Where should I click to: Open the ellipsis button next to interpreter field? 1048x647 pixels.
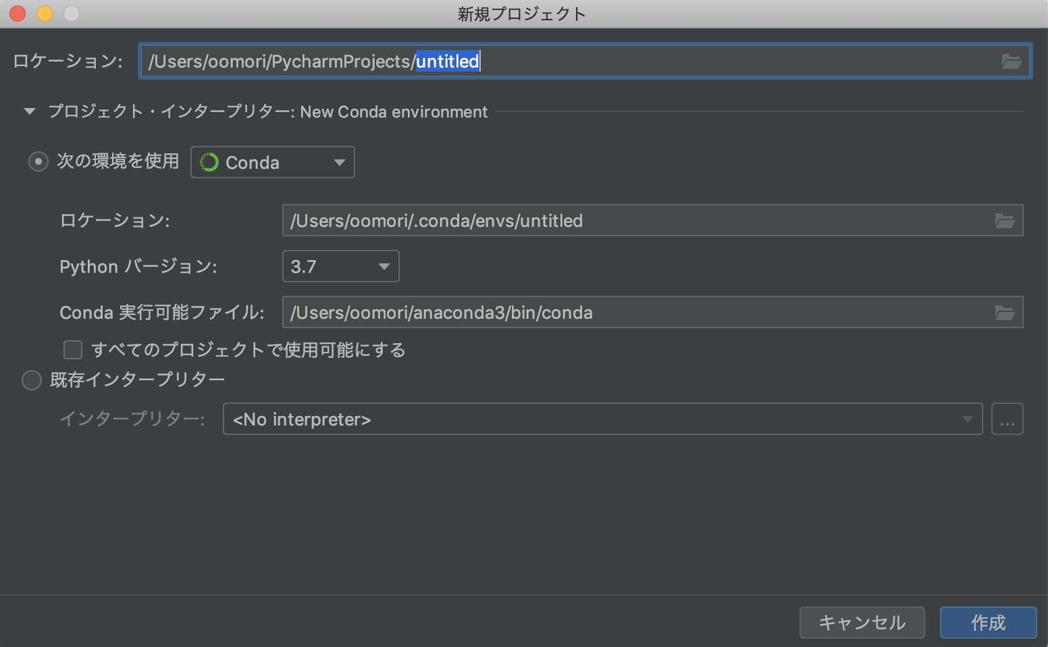point(1007,419)
